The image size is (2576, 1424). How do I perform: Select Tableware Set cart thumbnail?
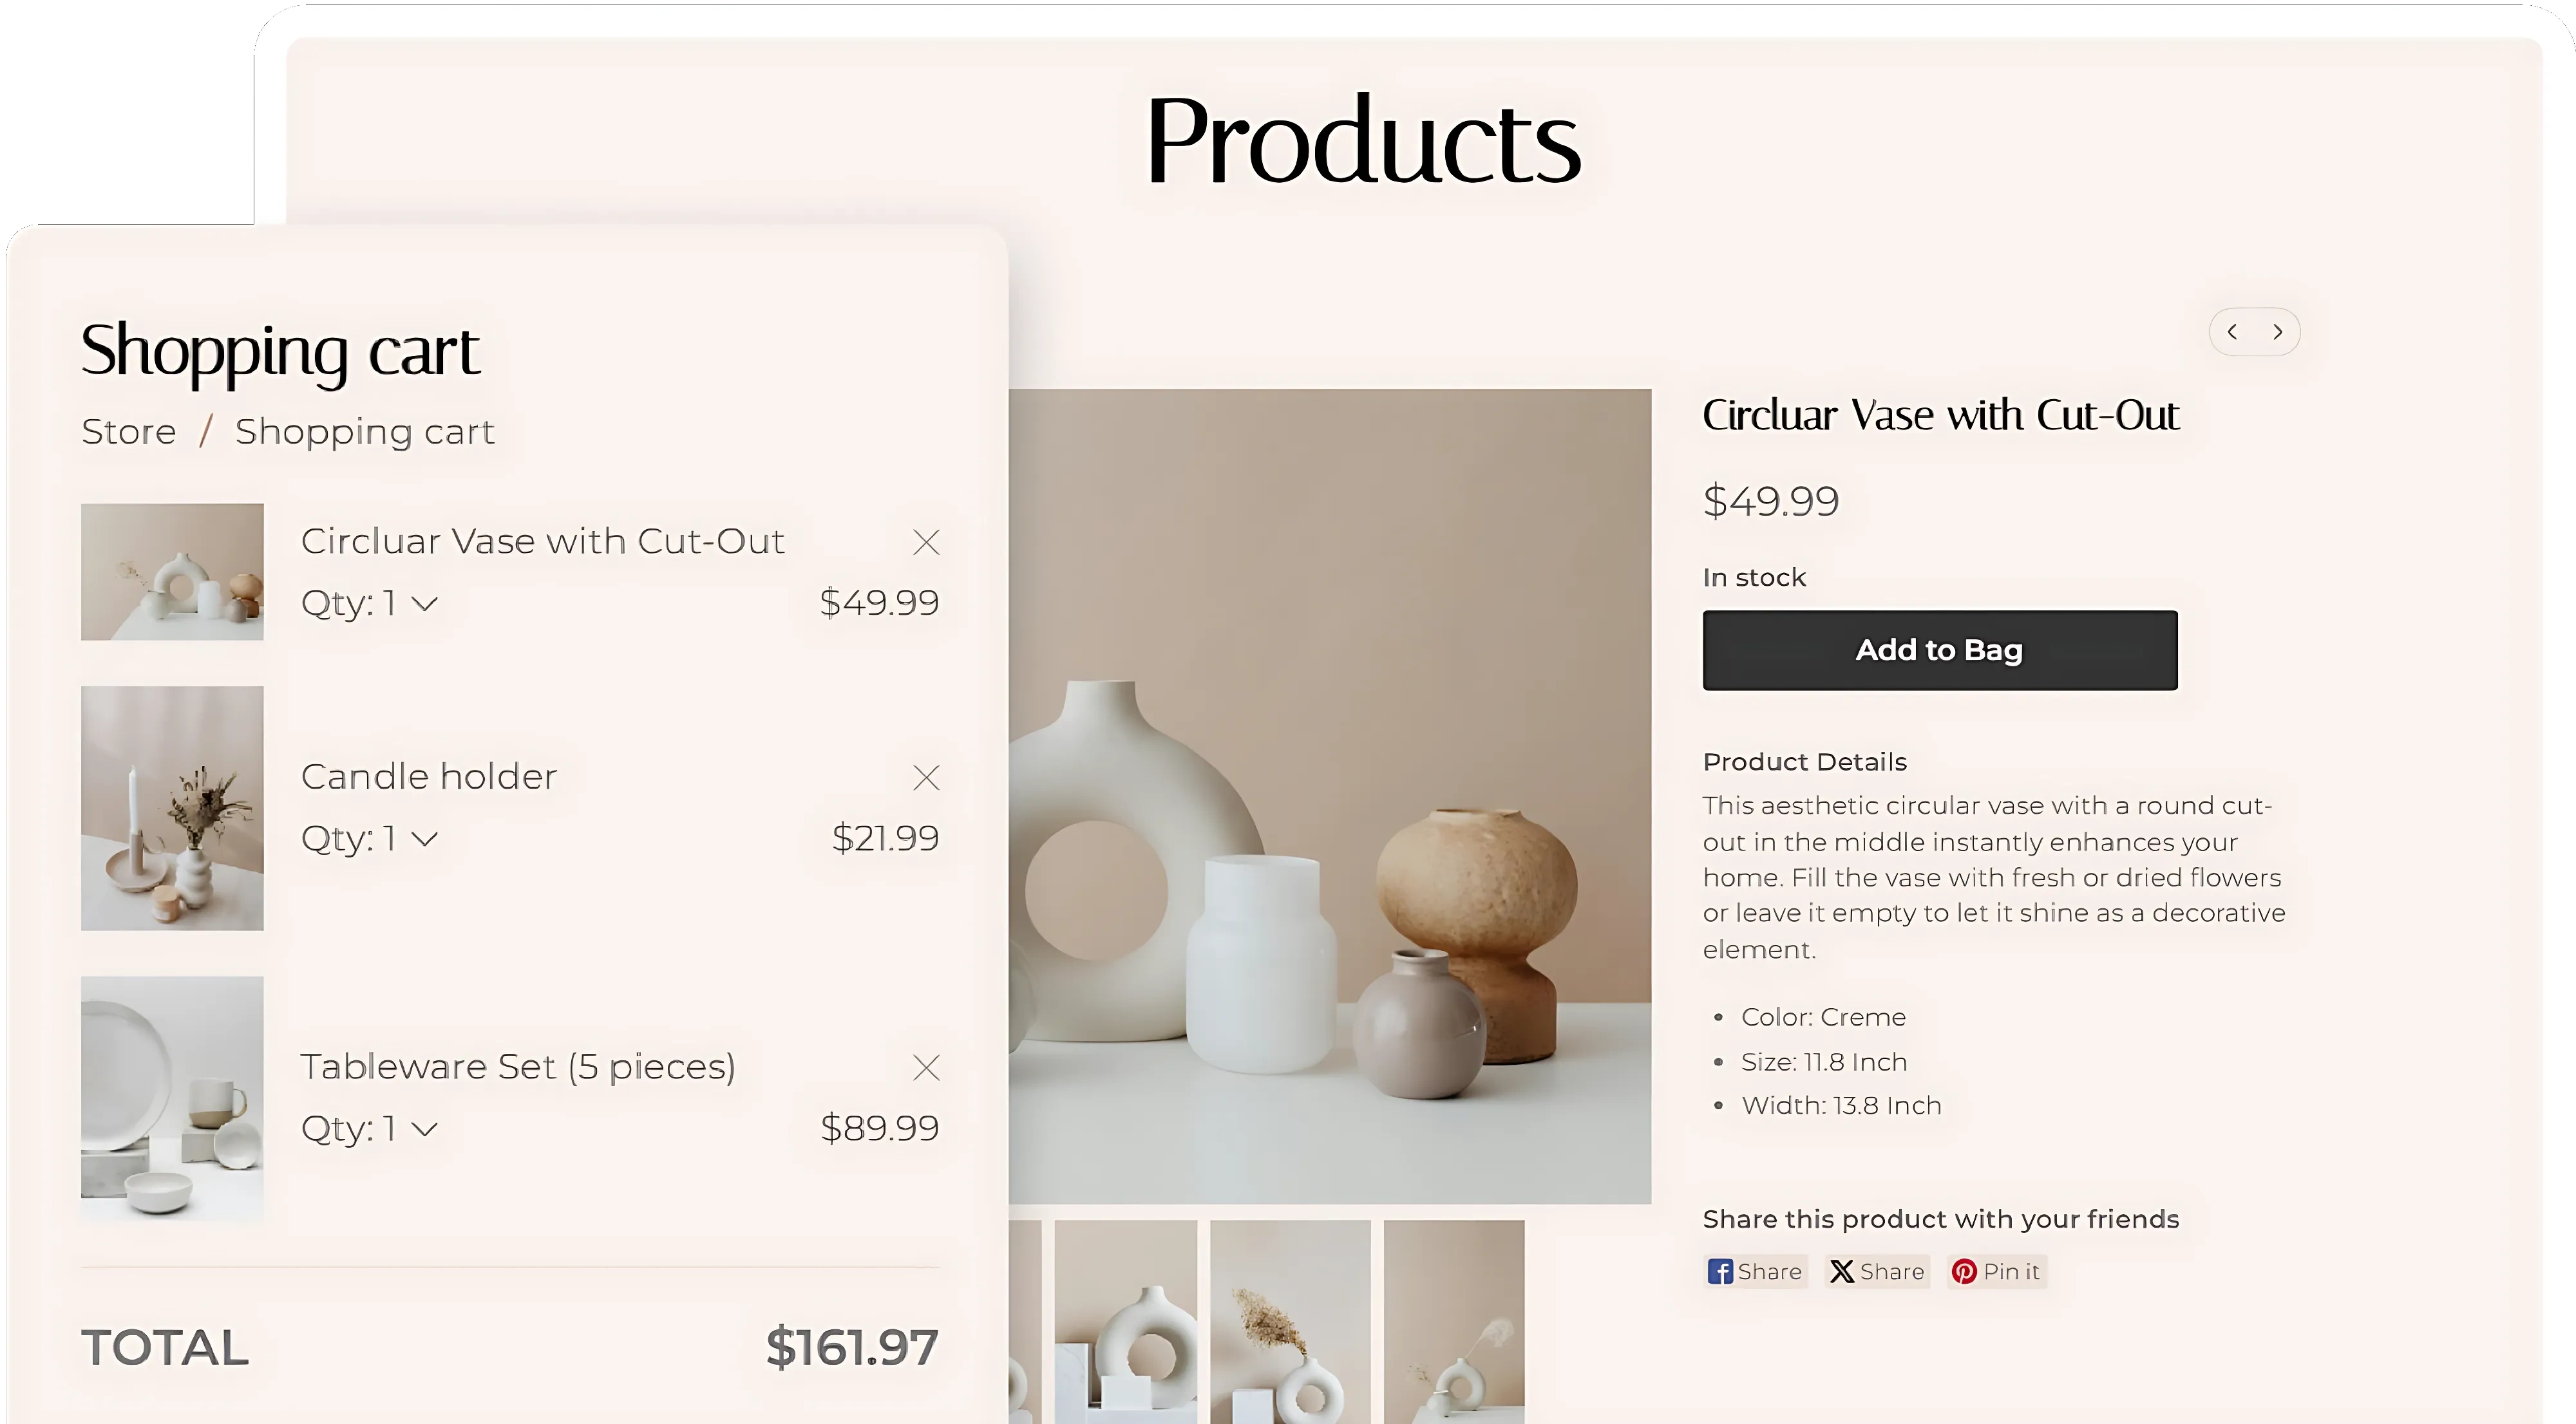click(x=172, y=1097)
